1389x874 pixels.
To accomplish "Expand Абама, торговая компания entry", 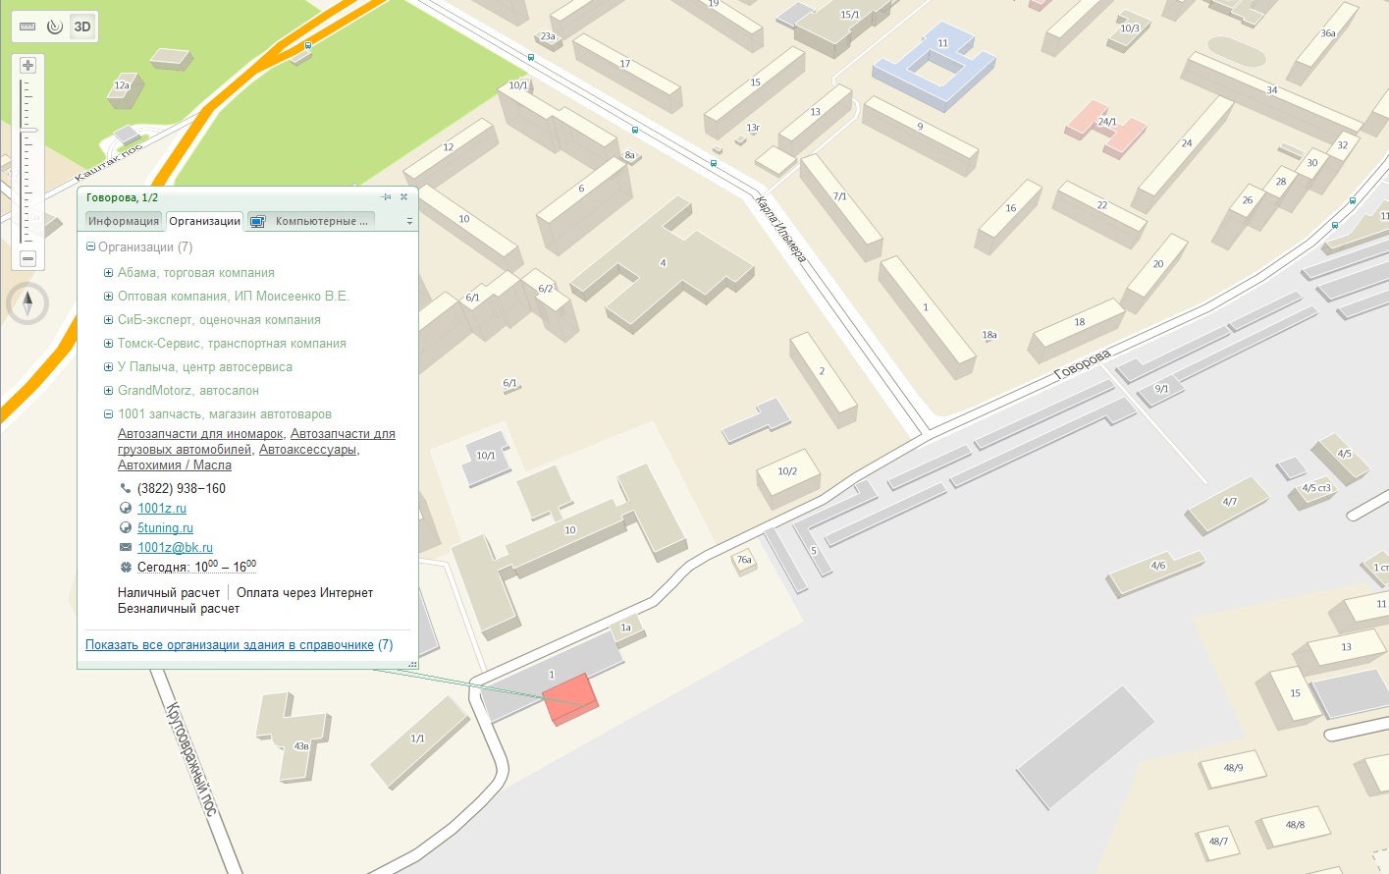I will (109, 273).
